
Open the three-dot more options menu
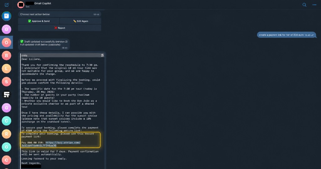314,5
